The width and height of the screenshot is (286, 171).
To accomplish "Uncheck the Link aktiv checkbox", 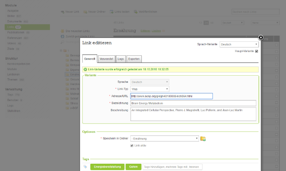I will pos(132,146).
